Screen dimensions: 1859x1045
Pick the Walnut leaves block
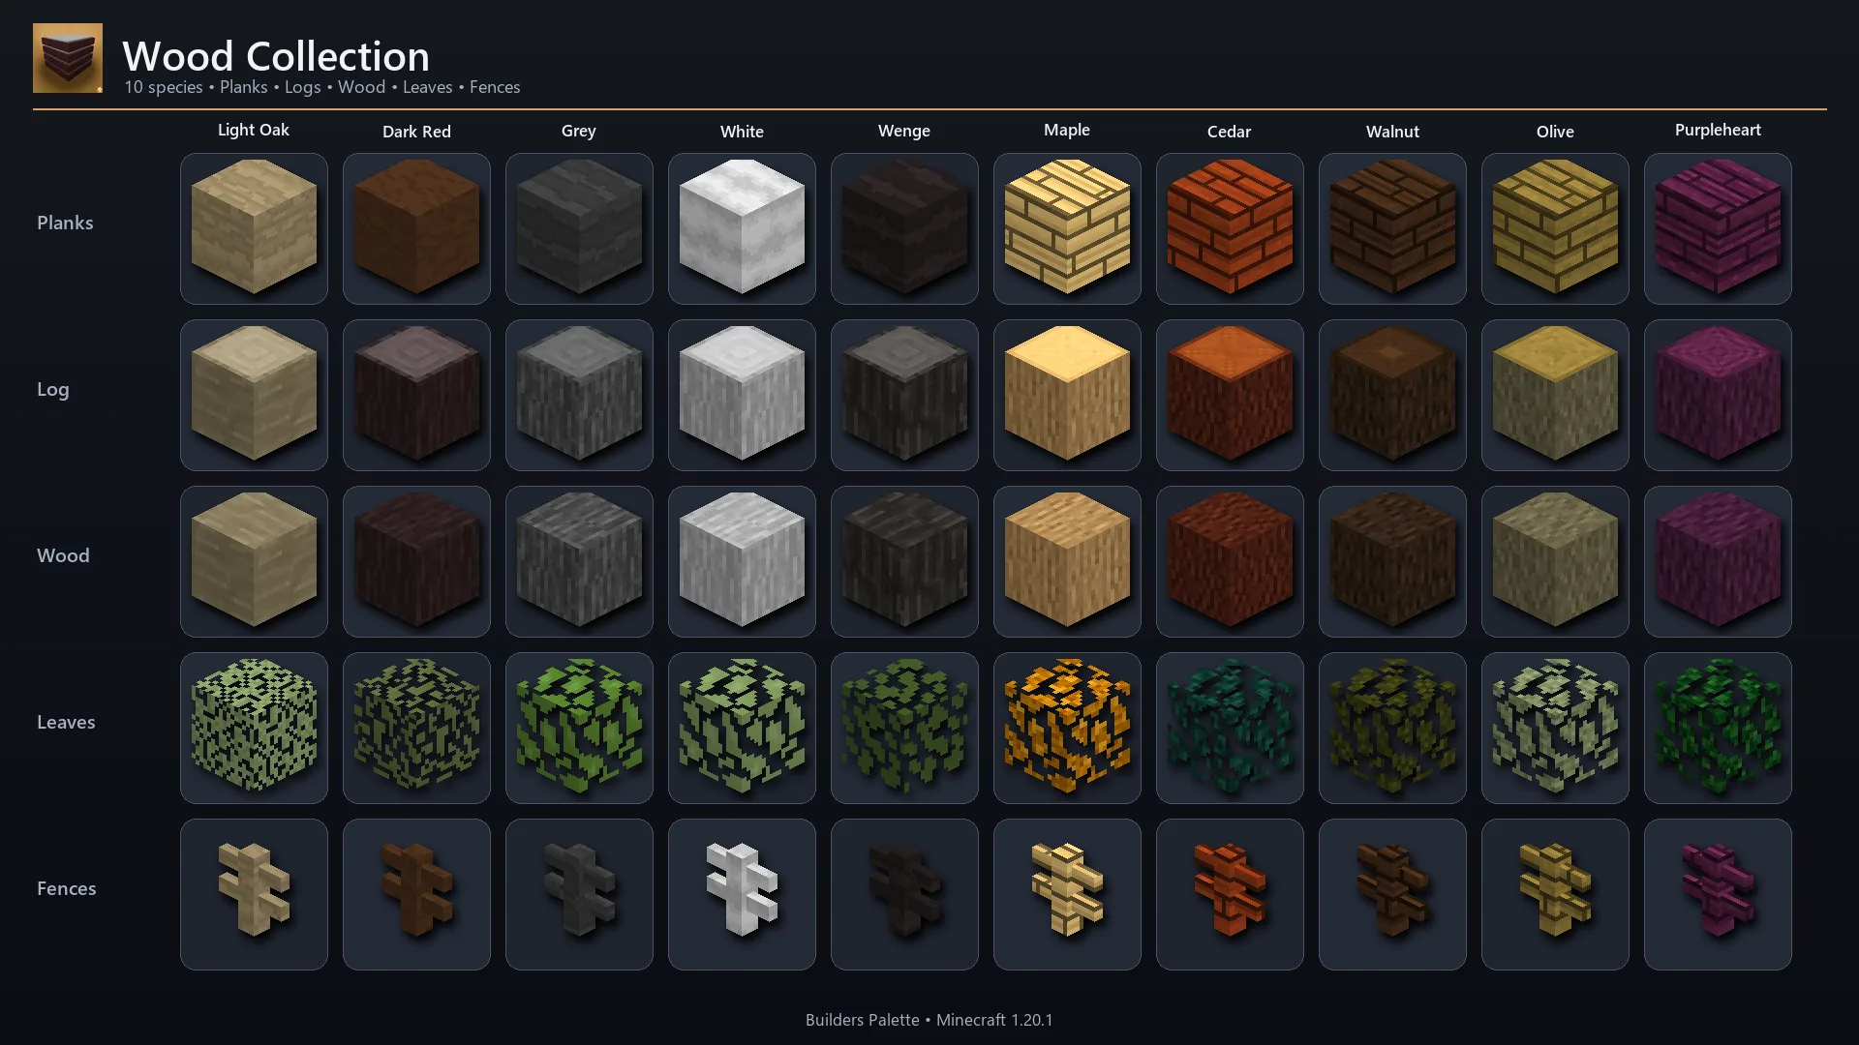[x=1392, y=728]
